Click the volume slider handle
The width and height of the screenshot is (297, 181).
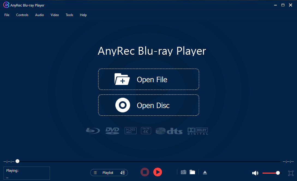pyautogui.click(x=278, y=173)
